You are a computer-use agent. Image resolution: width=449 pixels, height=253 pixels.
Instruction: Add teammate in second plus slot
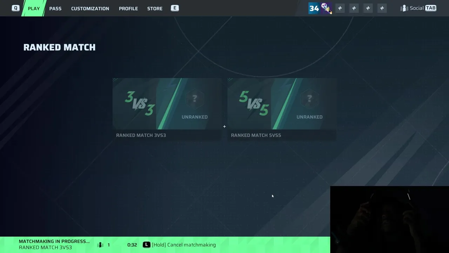pos(354,8)
